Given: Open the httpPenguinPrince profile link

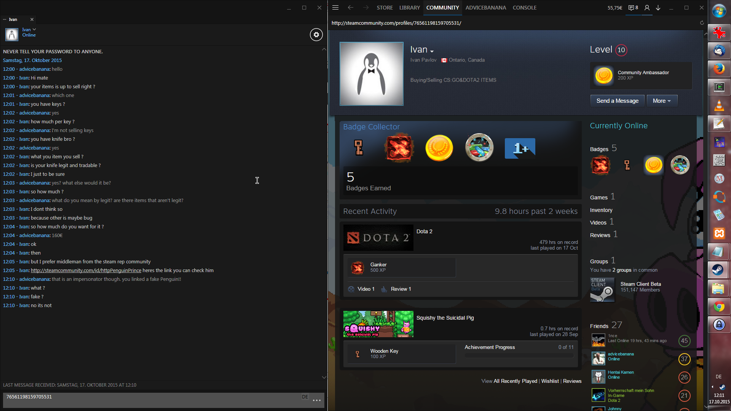Looking at the screenshot, I should pyautogui.click(x=86, y=271).
